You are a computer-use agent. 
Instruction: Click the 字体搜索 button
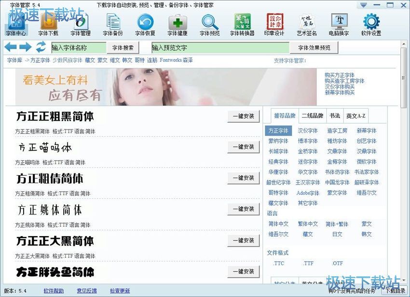pyautogui.click(x=123, y=48)
